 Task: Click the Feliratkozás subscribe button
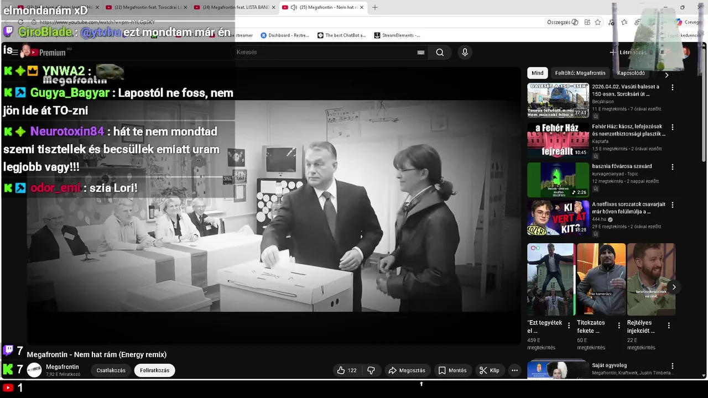(x=155, y=370)
